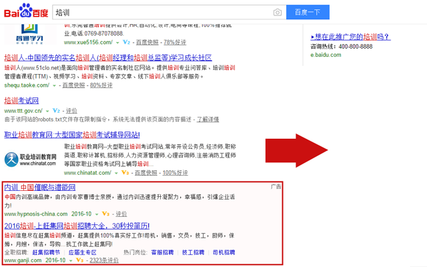Open 想在此推广您的培训吗 promotion link

(x=351, y=37)
